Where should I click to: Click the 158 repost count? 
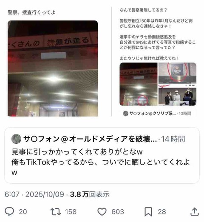(x=71, y=212)
